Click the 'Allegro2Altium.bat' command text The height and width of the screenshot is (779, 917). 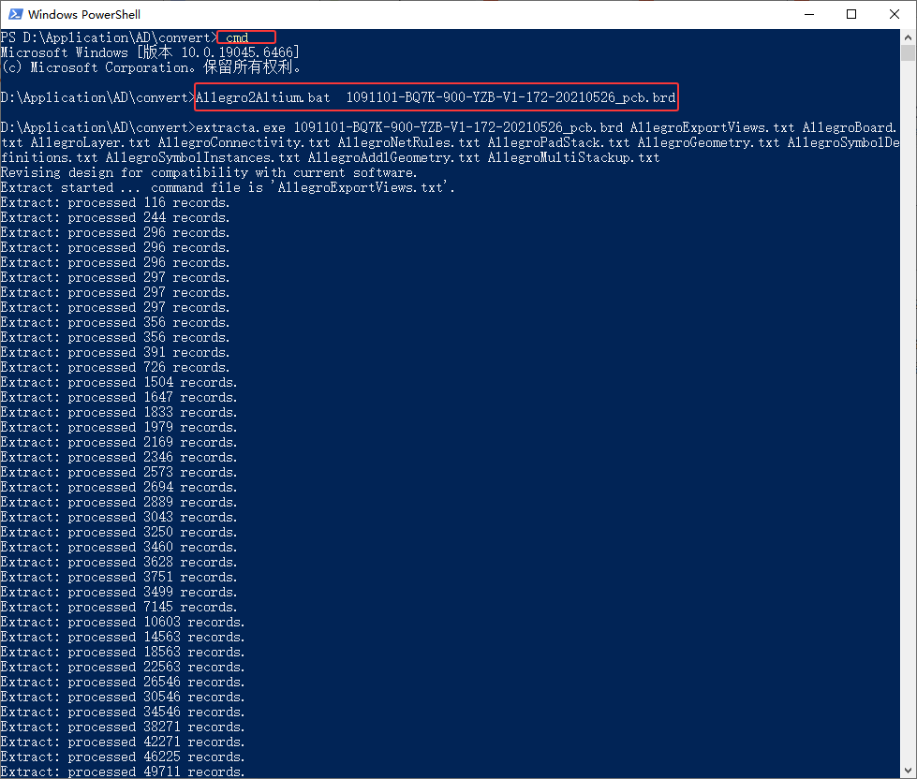263,97
